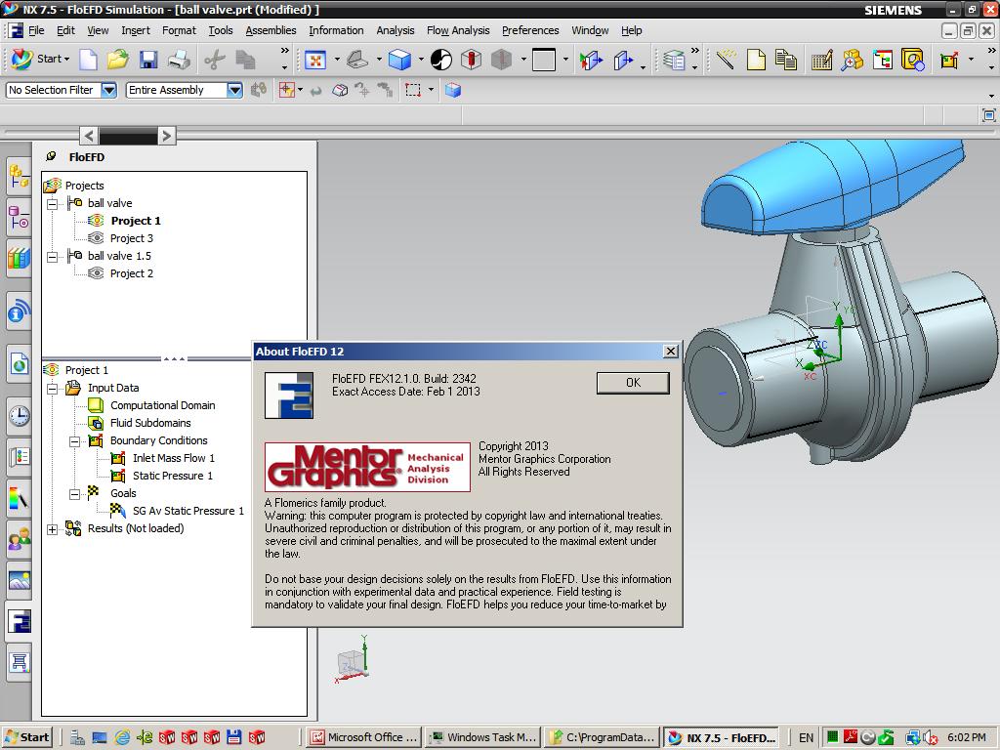Select the Cut scissors icon
This screenshot has width=1000, height=750.
216,61
